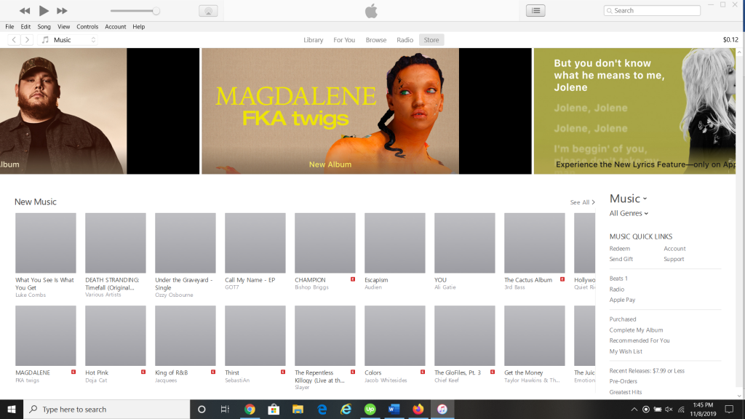Go forward with the right arrow

[27, 40]
